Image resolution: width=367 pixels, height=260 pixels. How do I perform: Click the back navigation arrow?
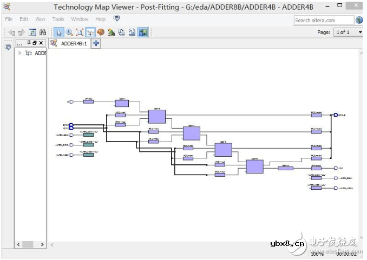coord(12,32)
